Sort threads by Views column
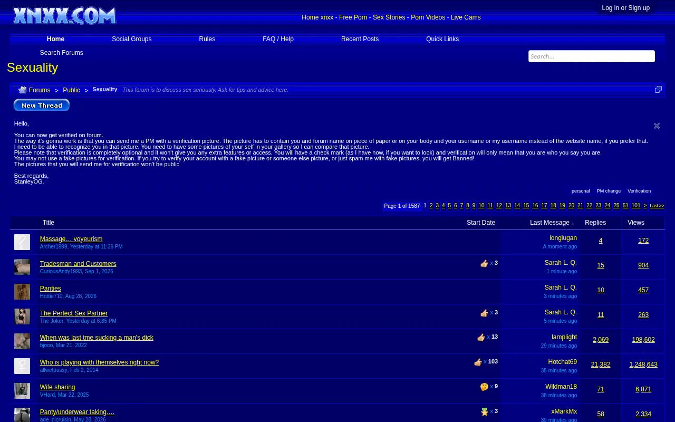 tap(636, 223)
